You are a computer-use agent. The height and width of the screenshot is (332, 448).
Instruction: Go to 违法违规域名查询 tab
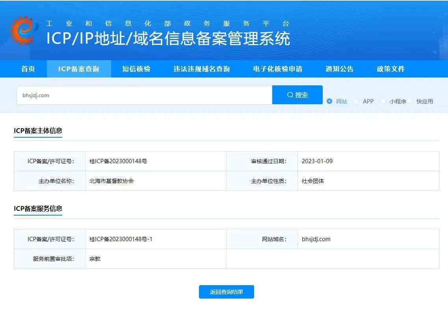click(202, 69)
